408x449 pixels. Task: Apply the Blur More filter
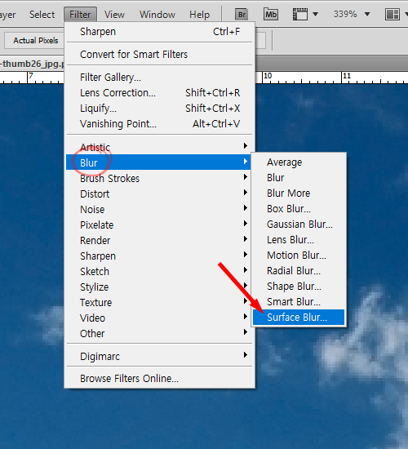pos(299,193)
